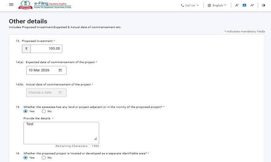Select No for separate identifiable area
This screenshot has width=271, height=162.
(44, 158)
